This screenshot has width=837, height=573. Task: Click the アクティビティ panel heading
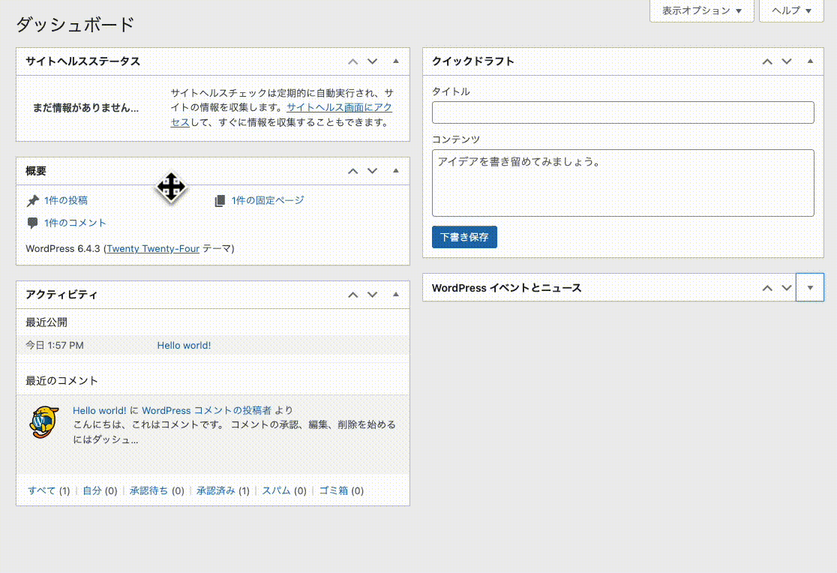(x=61, y=295)
